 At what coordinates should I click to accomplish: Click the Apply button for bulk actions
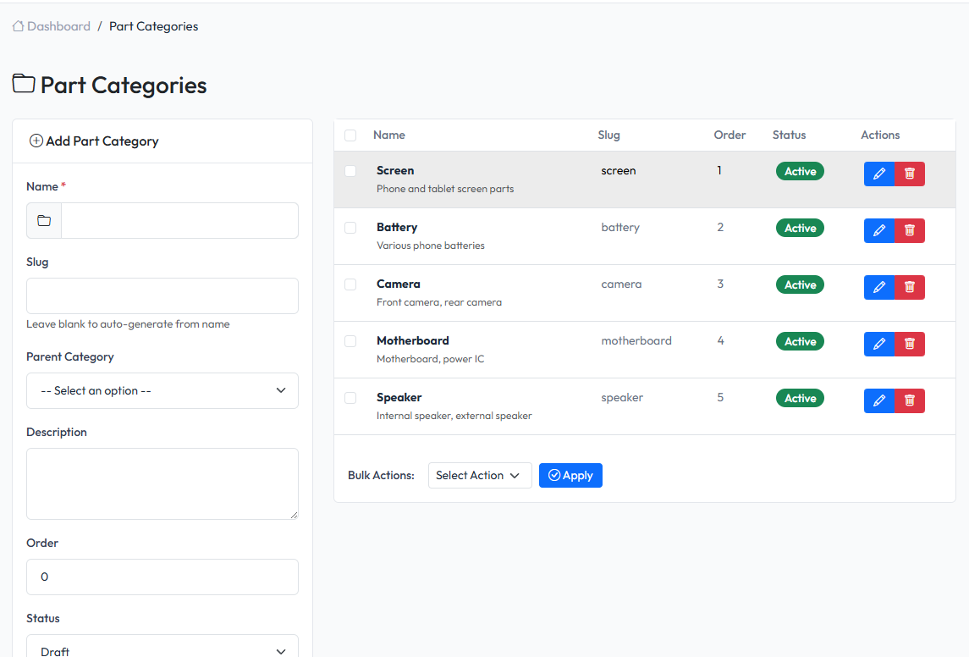[x=570, y=475]
